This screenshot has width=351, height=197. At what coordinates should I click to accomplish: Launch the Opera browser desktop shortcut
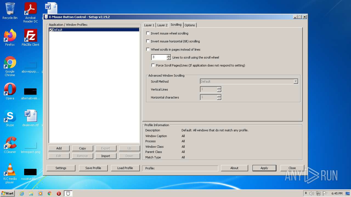pyautogui.click(x=10, y=91)
